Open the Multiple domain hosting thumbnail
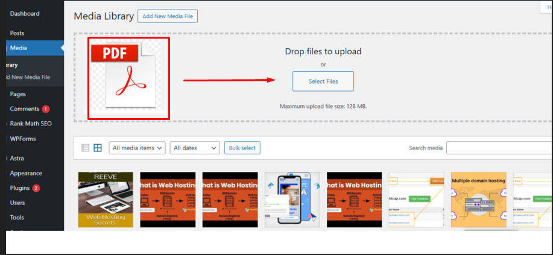This screenshot has width=553, height=255. (479, 200)
